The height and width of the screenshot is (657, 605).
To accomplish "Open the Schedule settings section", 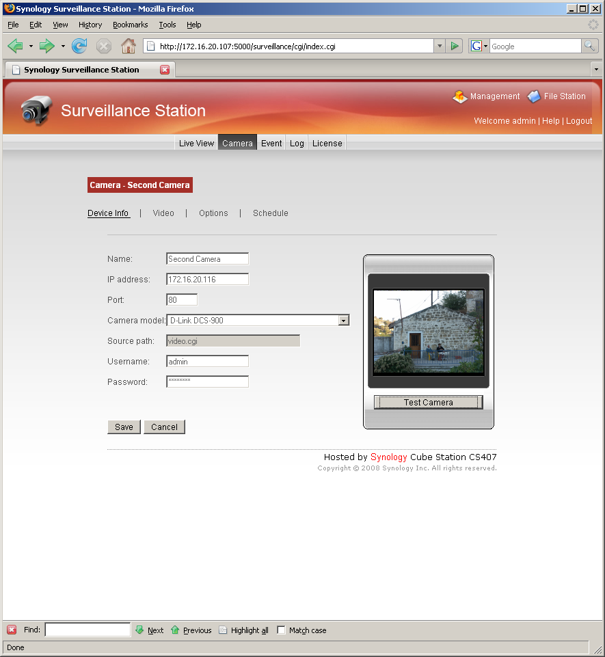I will (271, 213).
